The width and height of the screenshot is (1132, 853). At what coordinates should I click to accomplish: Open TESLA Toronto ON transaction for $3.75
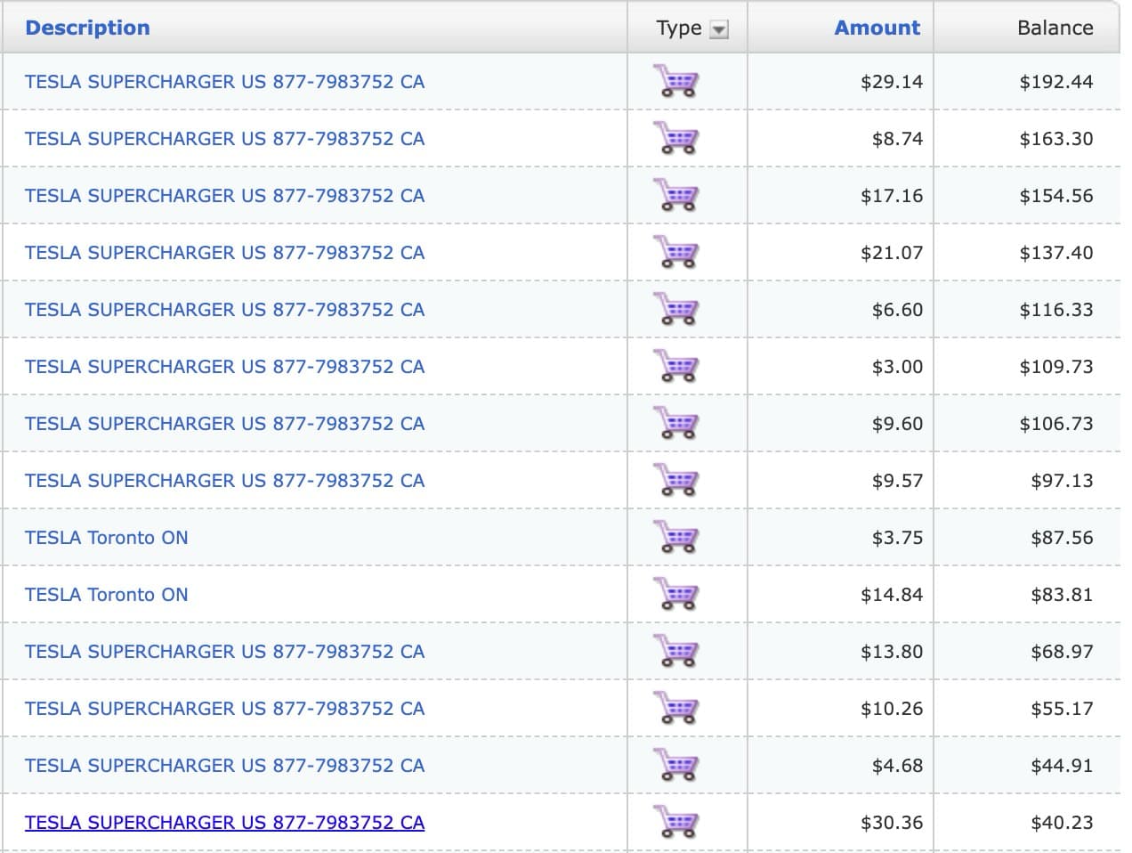pos(107,538)
